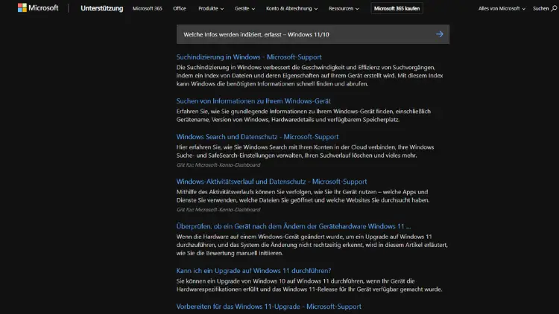
Task: Click the text starting 'Sie können ein Upgrade von Windows 10'
Action: 309,285
